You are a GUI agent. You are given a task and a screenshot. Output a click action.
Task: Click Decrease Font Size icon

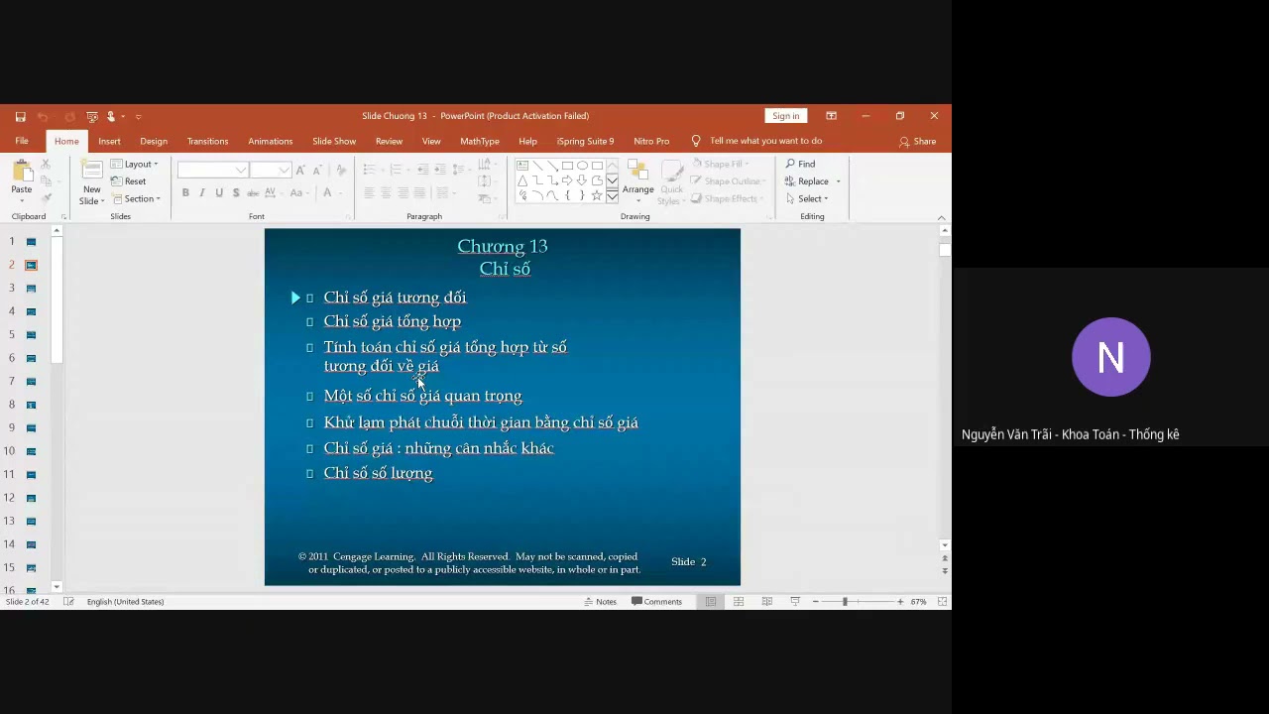tap(317, 171)
